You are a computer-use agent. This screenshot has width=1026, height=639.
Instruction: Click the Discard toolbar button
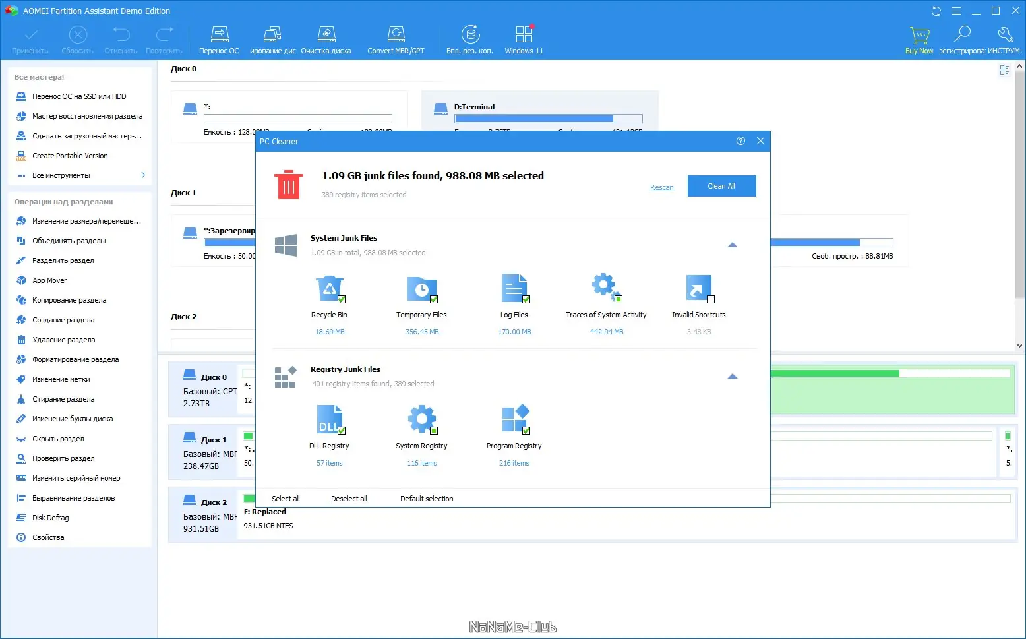tap(77, 40)
